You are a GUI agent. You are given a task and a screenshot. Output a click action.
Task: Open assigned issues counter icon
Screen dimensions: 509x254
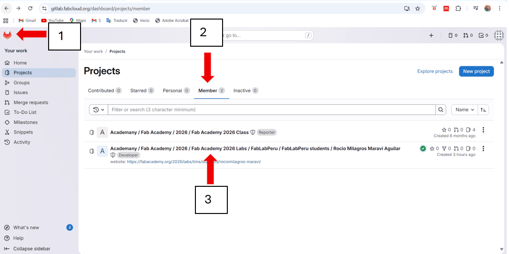pyautogui.click(x=453, y=35)
